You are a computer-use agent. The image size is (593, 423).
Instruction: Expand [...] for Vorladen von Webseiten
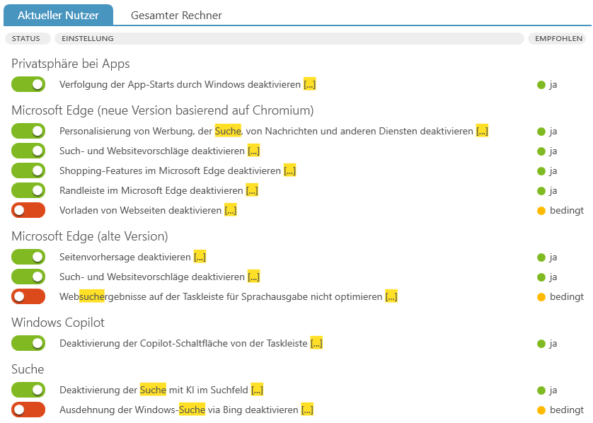tap(231, 210)
